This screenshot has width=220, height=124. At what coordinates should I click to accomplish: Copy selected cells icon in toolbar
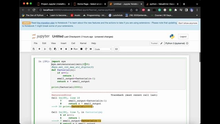[50, 49]
